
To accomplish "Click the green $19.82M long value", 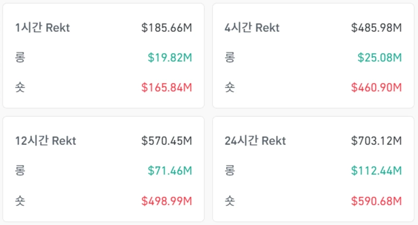I will [x=170, y=57].
